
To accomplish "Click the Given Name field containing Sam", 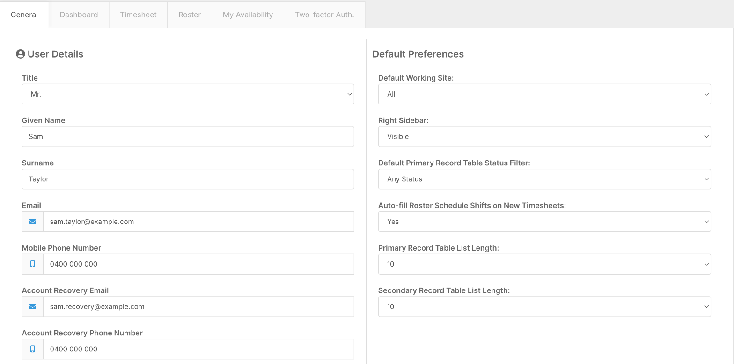I will click(188, 137).
